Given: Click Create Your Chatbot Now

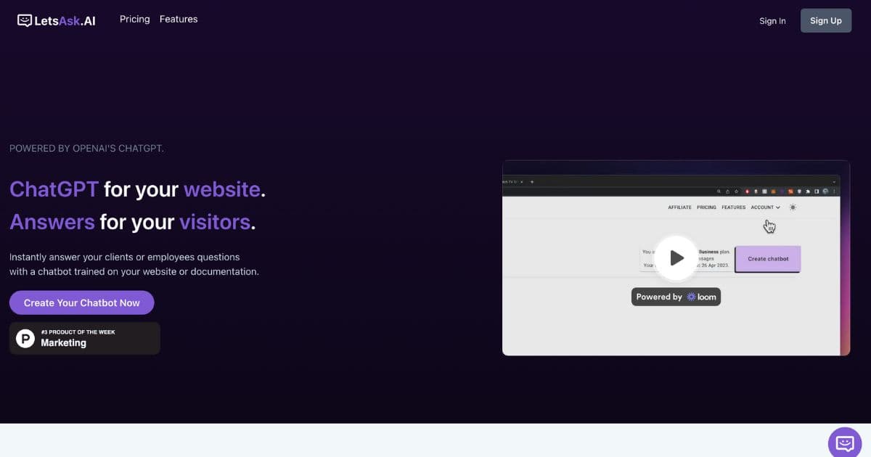Looking at the screenshot, I should click(x=82, y=302).
